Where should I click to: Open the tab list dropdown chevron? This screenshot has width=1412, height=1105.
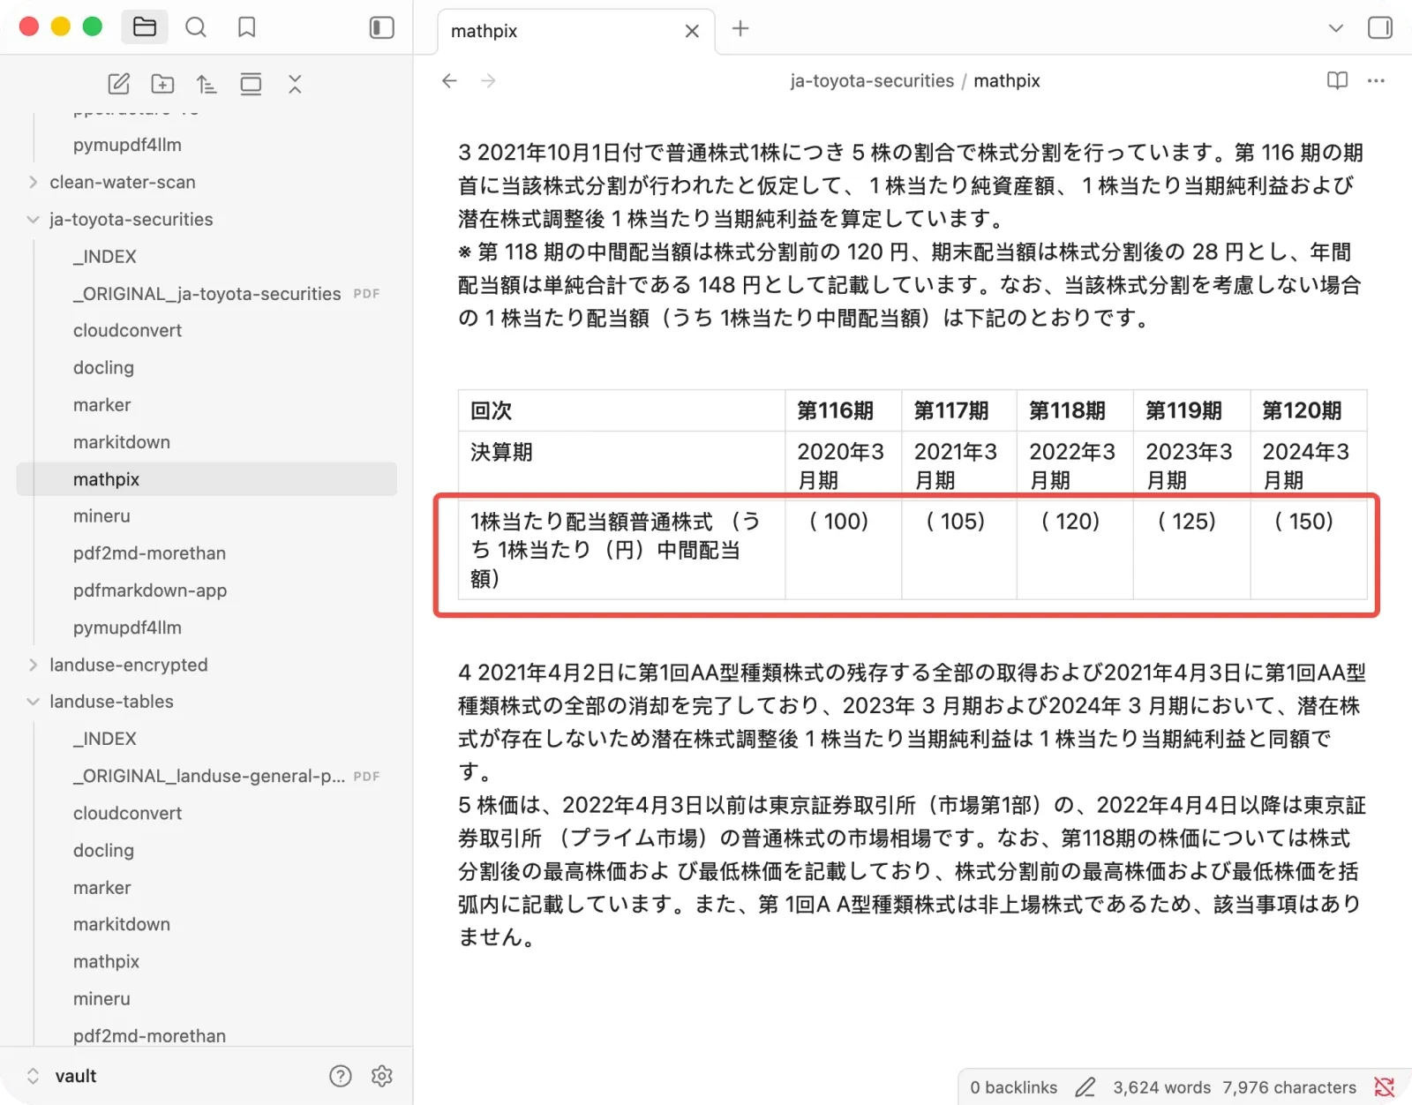[1336, 28]
